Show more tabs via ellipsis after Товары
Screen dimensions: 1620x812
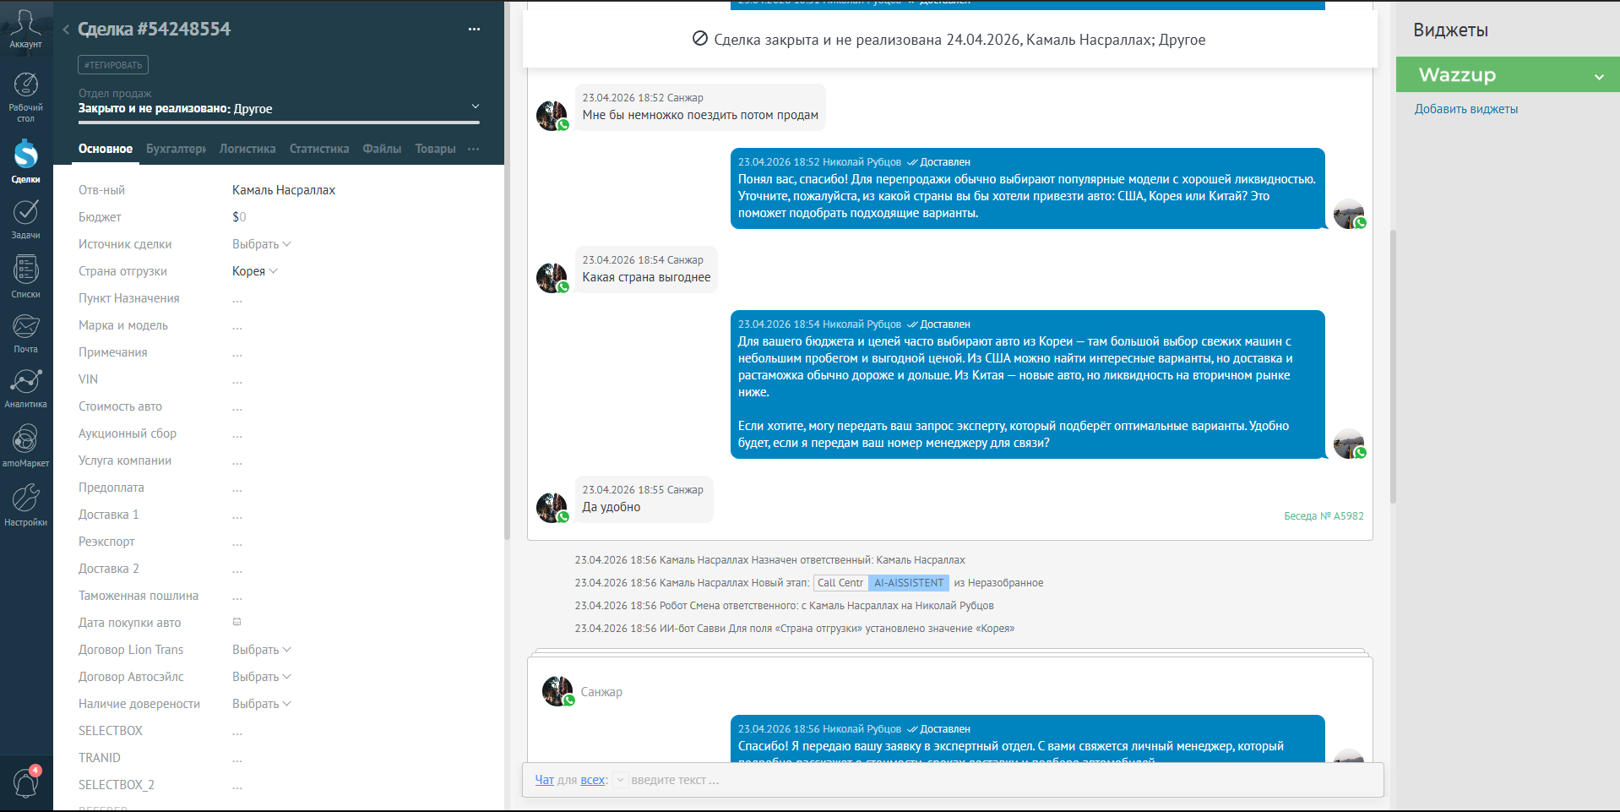tap(473, 149)
